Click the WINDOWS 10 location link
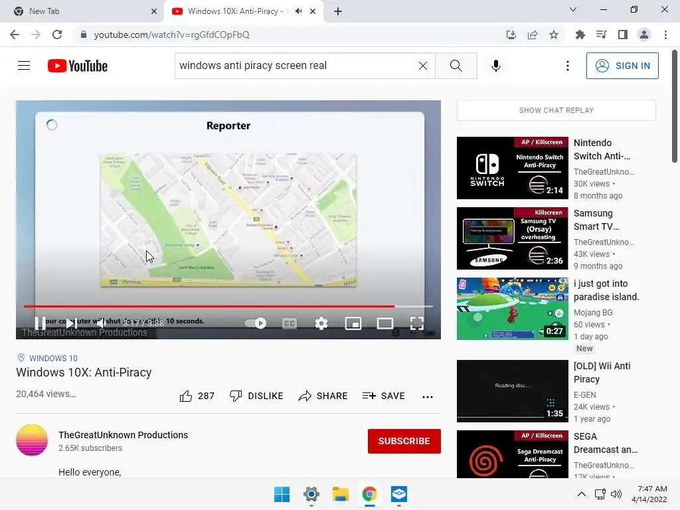This screenshot has width=680, height=510. click(53, 358)
